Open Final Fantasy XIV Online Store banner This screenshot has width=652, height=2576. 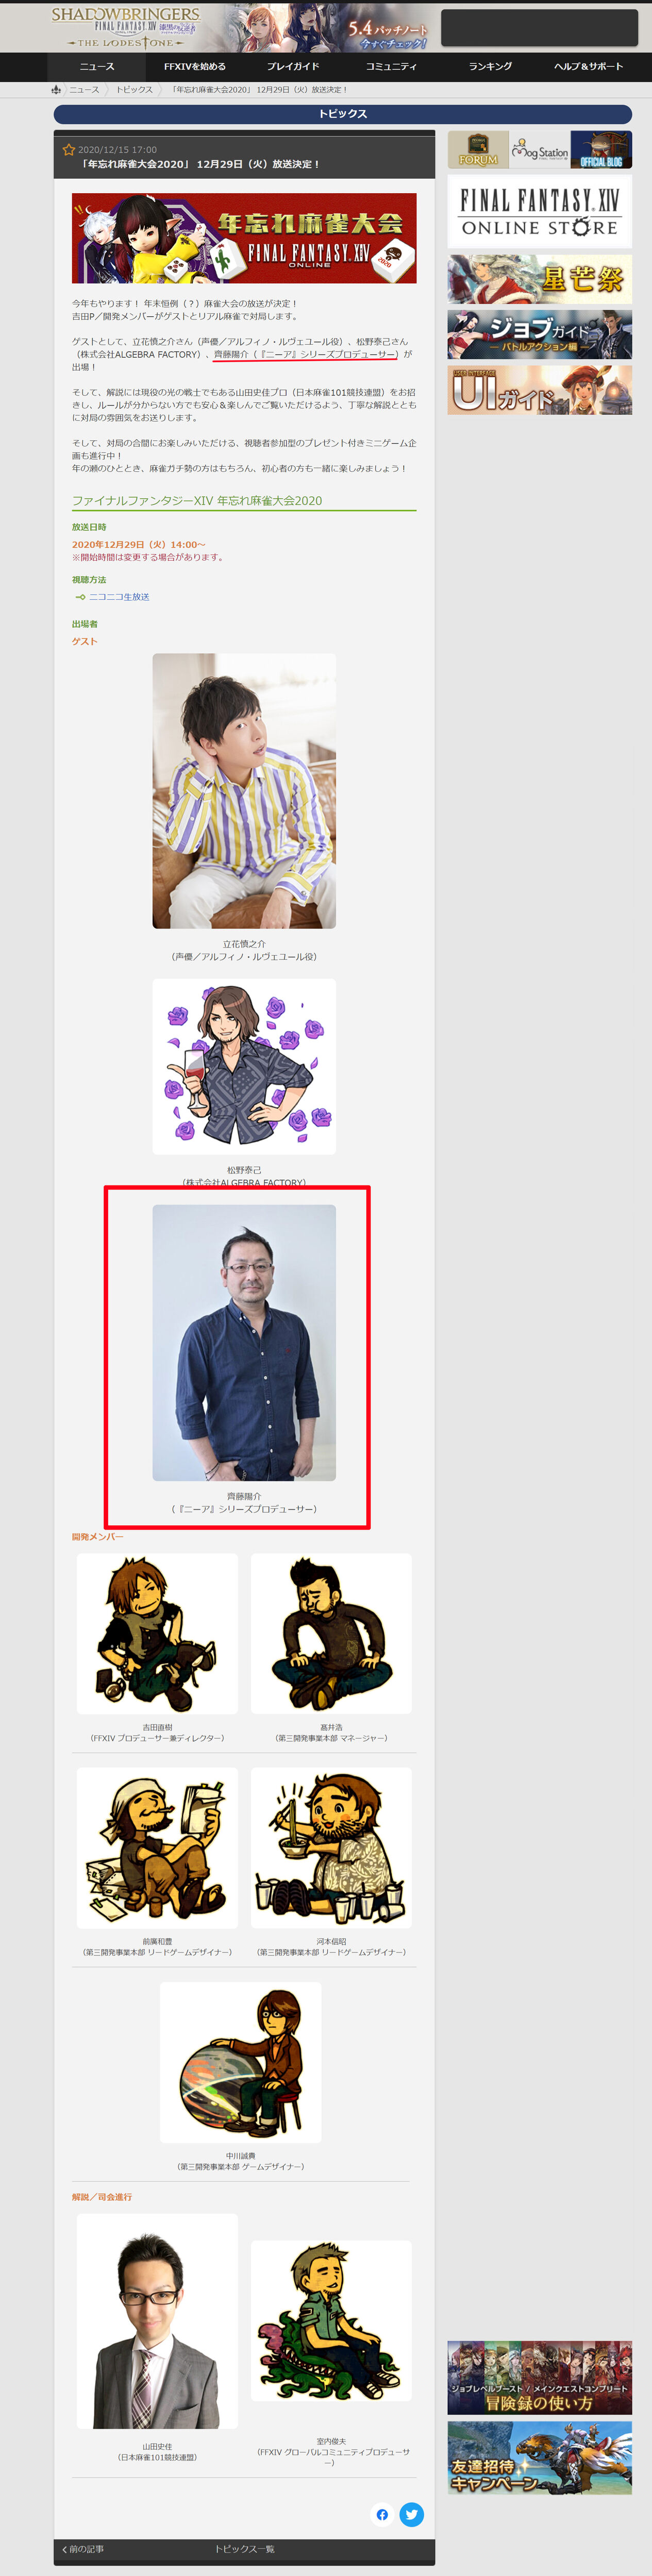pos(540,212)
